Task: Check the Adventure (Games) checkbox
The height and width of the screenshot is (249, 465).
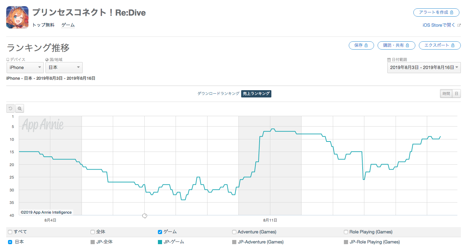Action: 234,232
